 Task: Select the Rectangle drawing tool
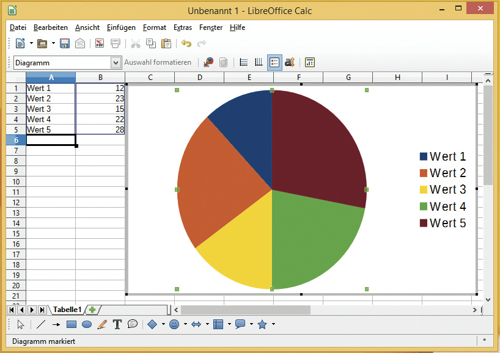[x=72, y=324]
